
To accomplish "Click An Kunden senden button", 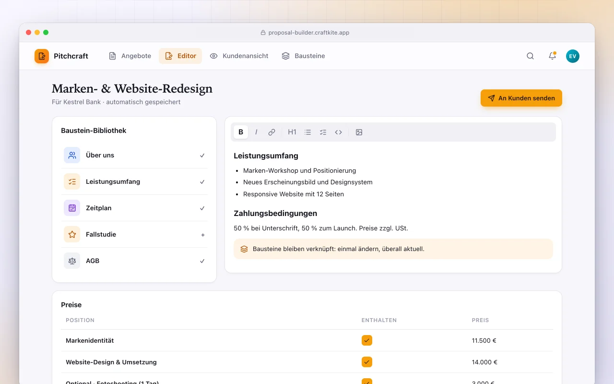I will pyautogui.click(x=521, y=98).
